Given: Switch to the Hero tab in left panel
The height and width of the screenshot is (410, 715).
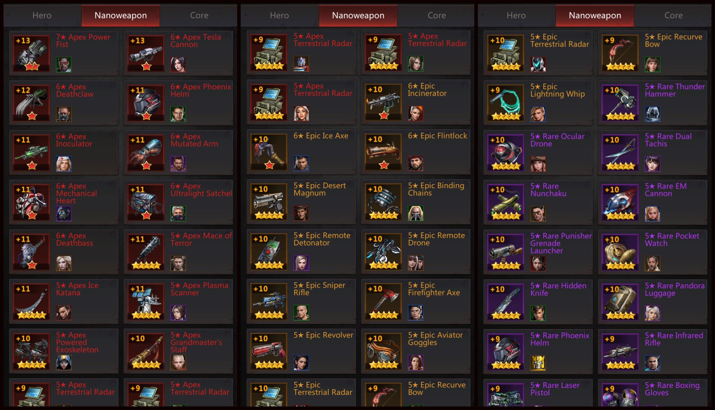Looking at the screenshot, I should [42, 15].
